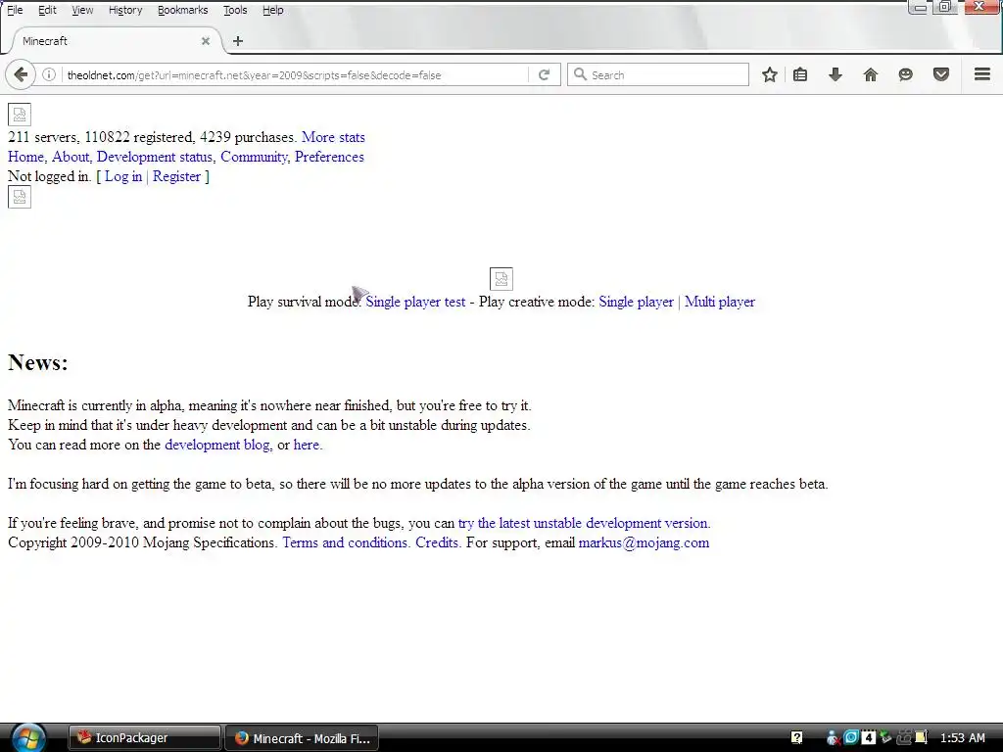This screenshot has height=752, width=1003.
Task: Click the tray icon showing number 4
Action: pyautogui.click(x=868, y=738)
